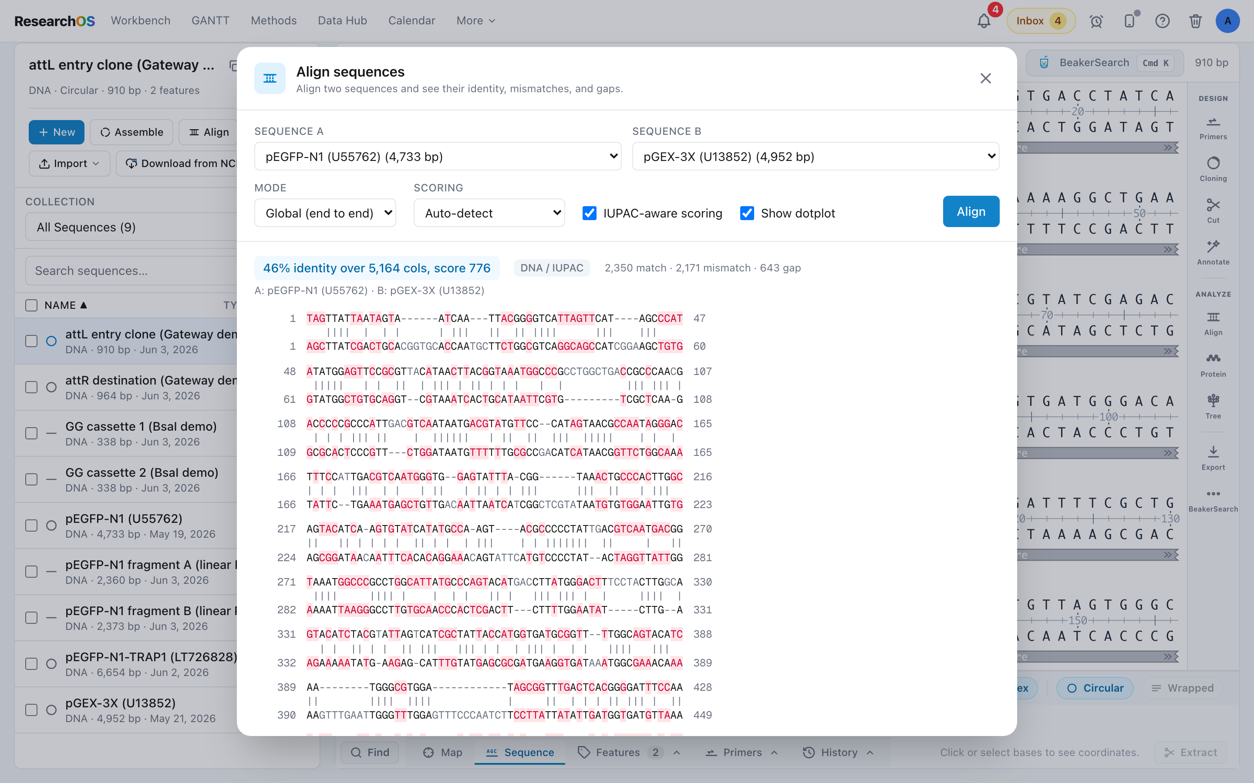Click the help question mark icon
Image resolution: width=1254 pixels, height=783 pixels.
[x=1162, y=21]
